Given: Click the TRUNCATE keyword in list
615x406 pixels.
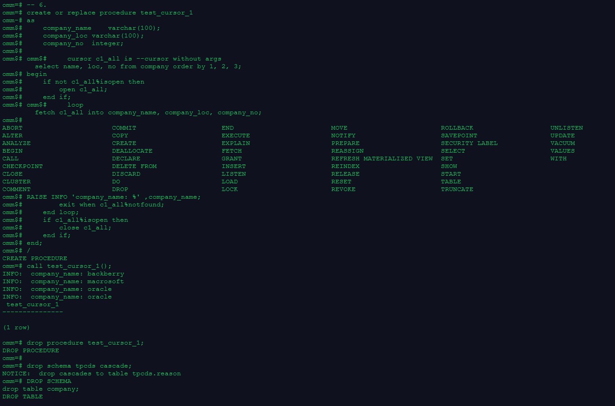Looking at the screenshot, I should tap(457, 189).
